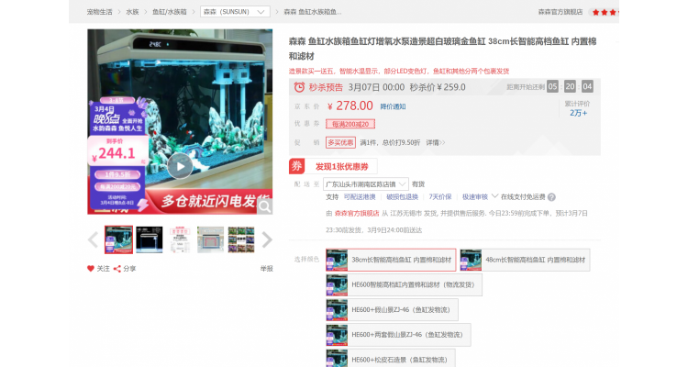Open promotion 详情 details link
The image size is (688, 367).
[x=435, y=142]
